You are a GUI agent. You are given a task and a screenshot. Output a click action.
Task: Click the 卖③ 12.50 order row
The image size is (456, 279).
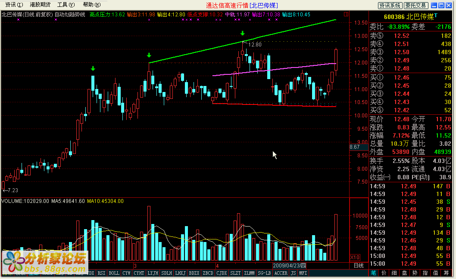410,52
